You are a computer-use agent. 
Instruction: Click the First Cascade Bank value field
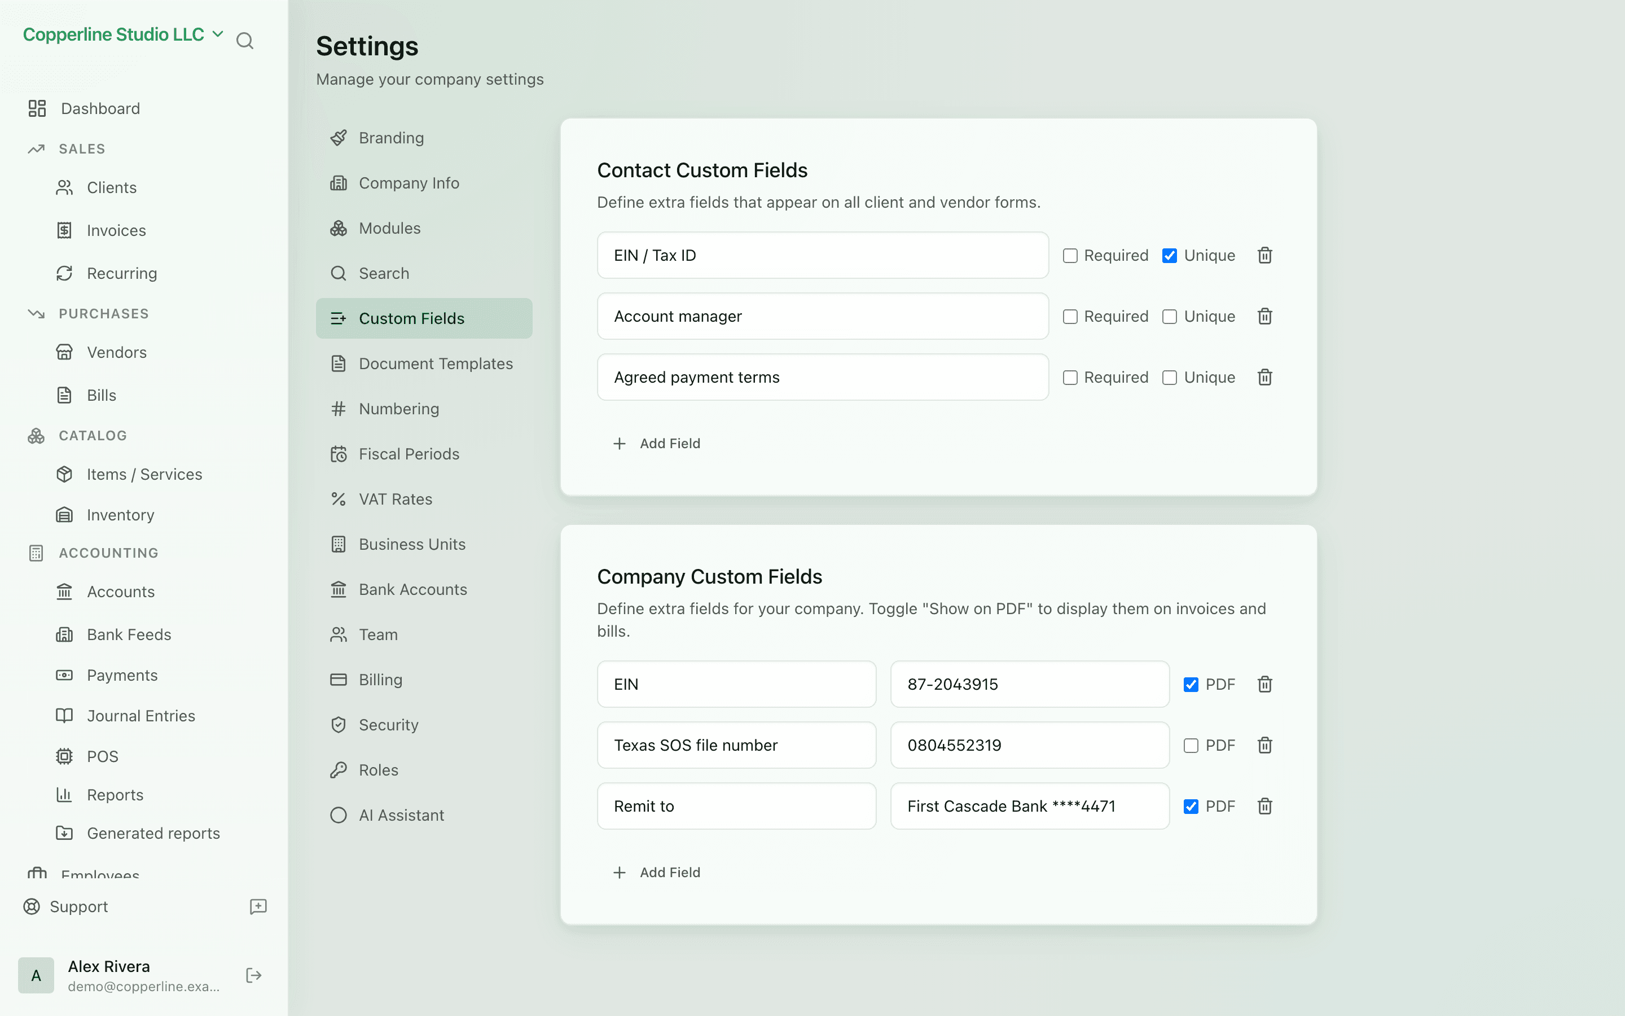(x=1029, y=807)
